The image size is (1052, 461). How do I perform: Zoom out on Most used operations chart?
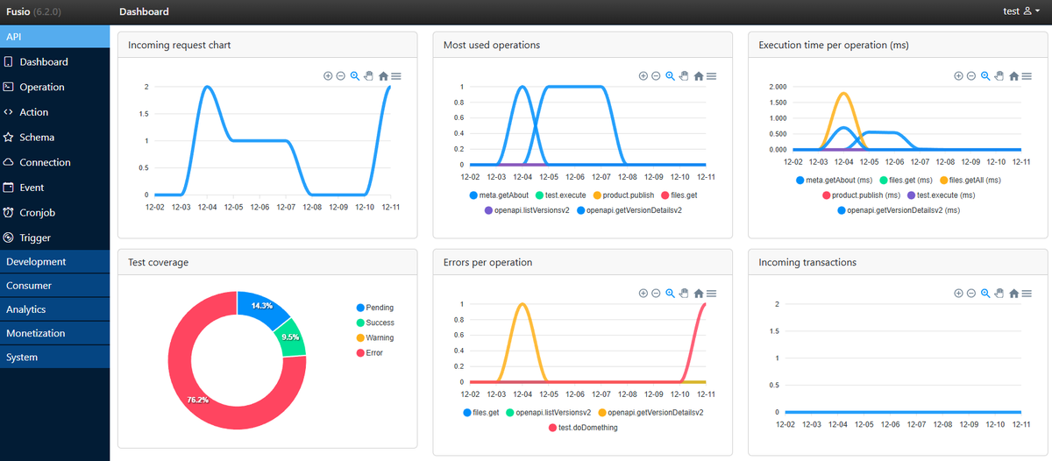coord(656,76)
